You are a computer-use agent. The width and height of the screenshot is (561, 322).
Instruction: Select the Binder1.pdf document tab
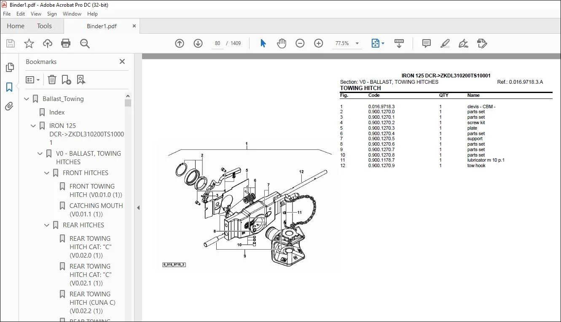click(102, 26)
